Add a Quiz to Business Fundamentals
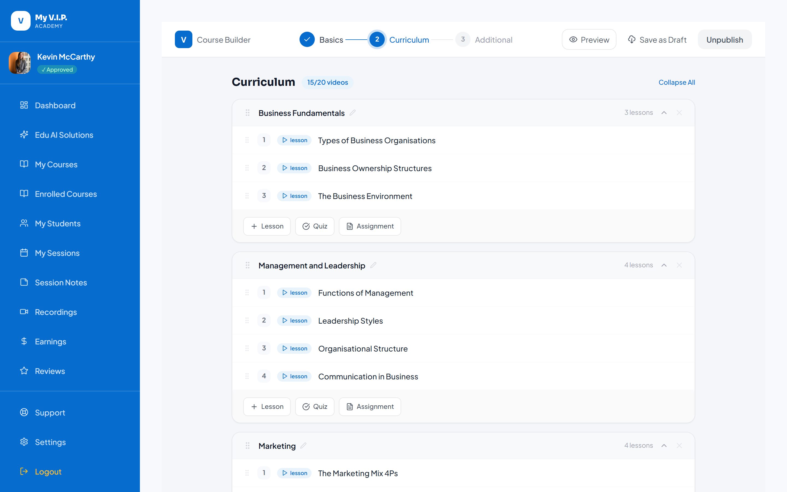The height and width of the screenshot is (492, 787). pos(315,226)
